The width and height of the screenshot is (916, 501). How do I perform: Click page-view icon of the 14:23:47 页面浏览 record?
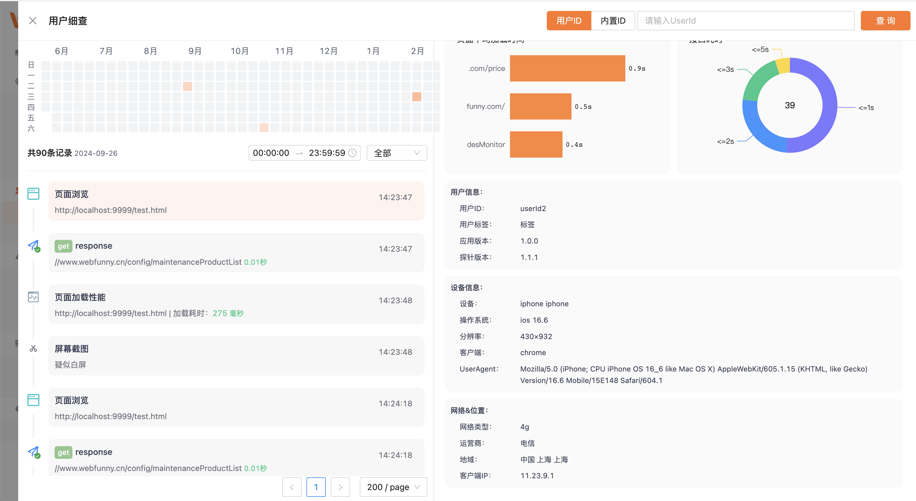pyautogui.click(x=33, y=194)
